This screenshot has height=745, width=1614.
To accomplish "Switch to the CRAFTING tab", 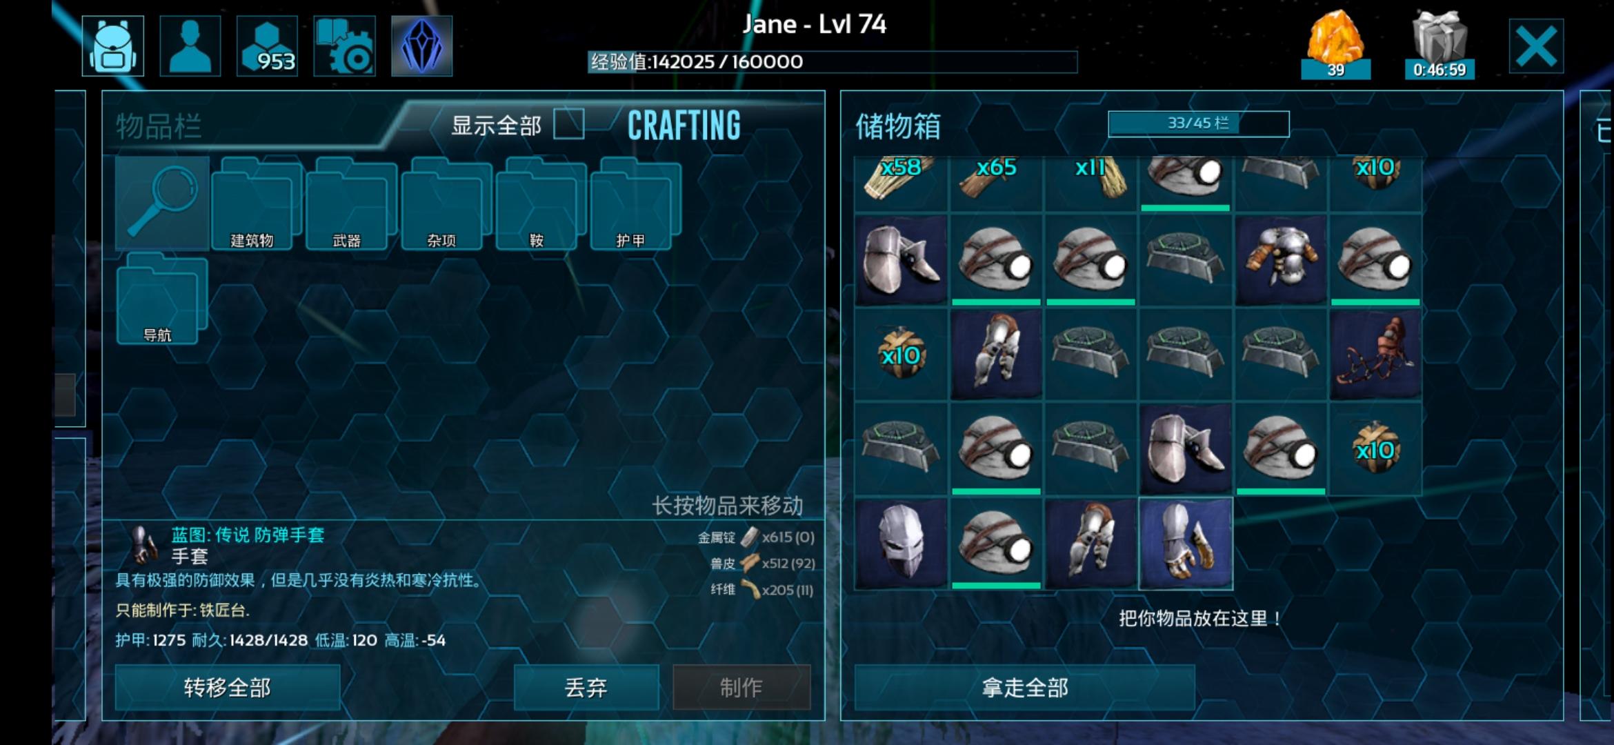I will click(x=684, y=126).
